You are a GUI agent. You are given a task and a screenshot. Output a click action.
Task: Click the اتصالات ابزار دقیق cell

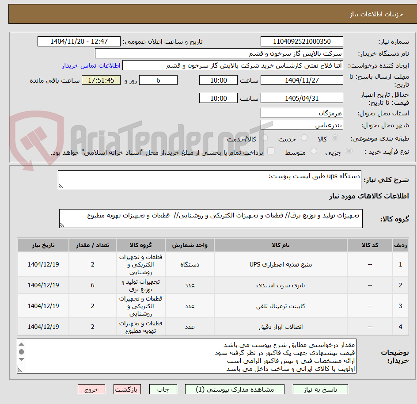pyautogui.click(x=281, y=327)
